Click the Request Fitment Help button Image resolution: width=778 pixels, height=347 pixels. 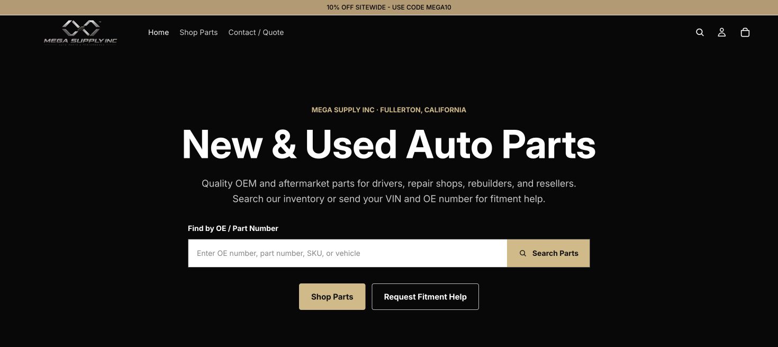(425, 297)
